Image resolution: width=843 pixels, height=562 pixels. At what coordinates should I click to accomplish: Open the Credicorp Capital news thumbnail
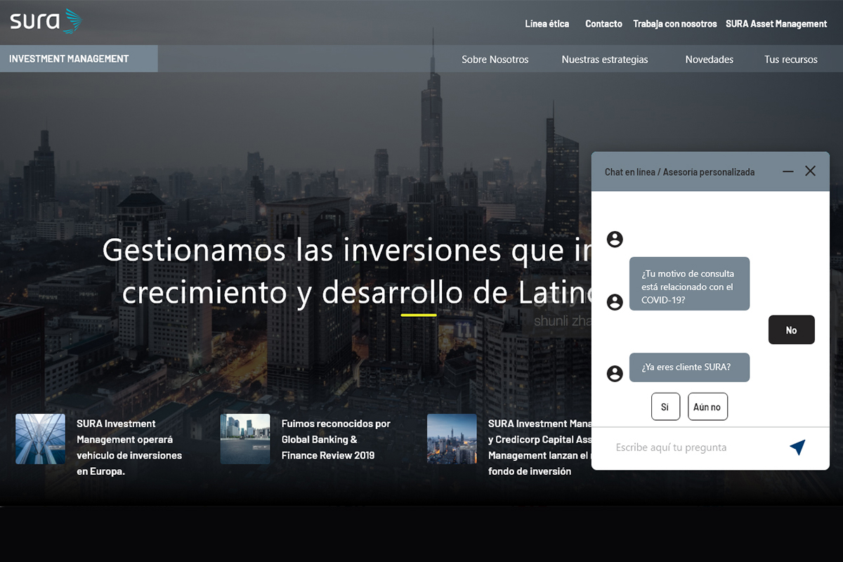pyautogui.click(x=452, y=439)
